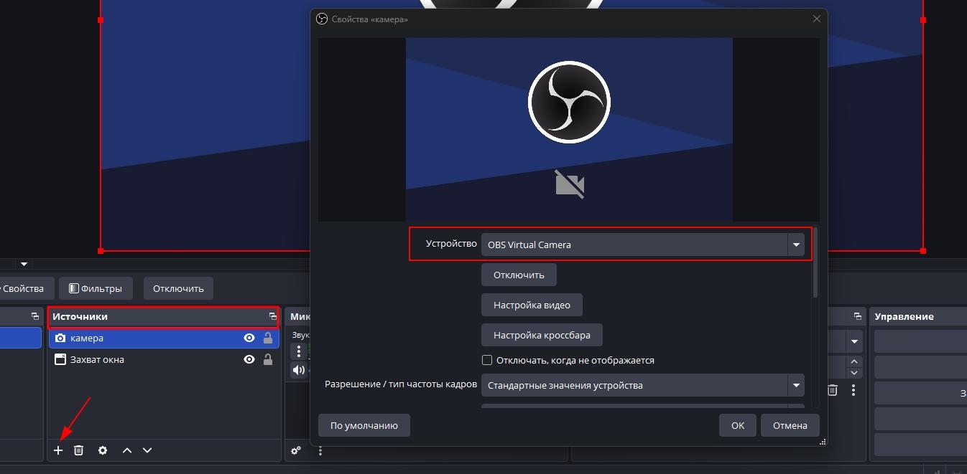Delete the selected source with trash icon
Image resolution: width=967 pixels, height=474 pixels.
click(79, 450)
